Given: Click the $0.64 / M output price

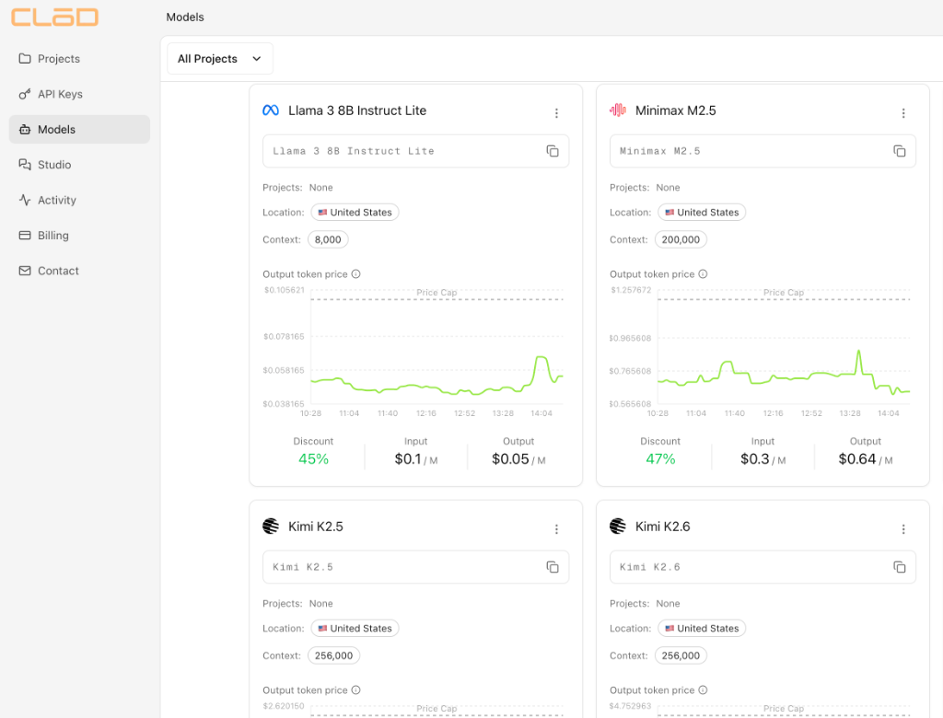Looking at the screenshot, I should pos(866,459).
